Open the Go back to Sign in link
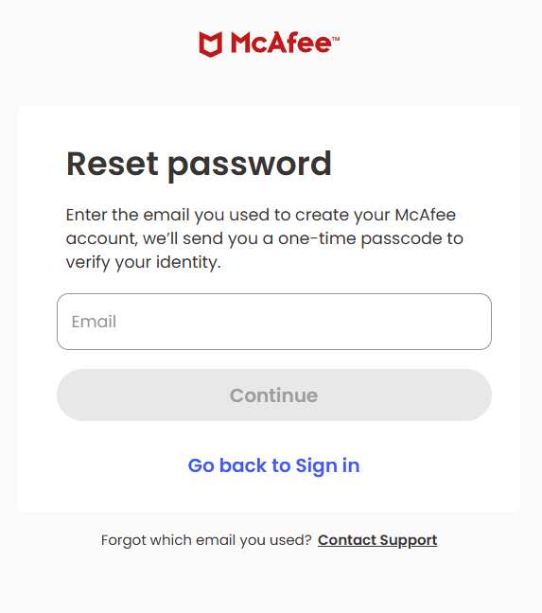This screenshot has height=613, width=542. pos(273,465)
